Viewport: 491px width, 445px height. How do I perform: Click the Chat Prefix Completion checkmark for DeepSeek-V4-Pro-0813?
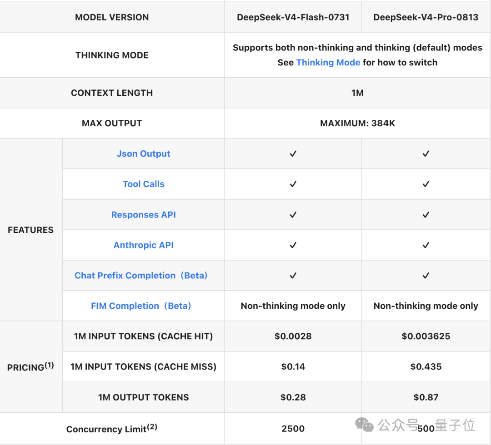pyautogui.click(x=426, y=275)
